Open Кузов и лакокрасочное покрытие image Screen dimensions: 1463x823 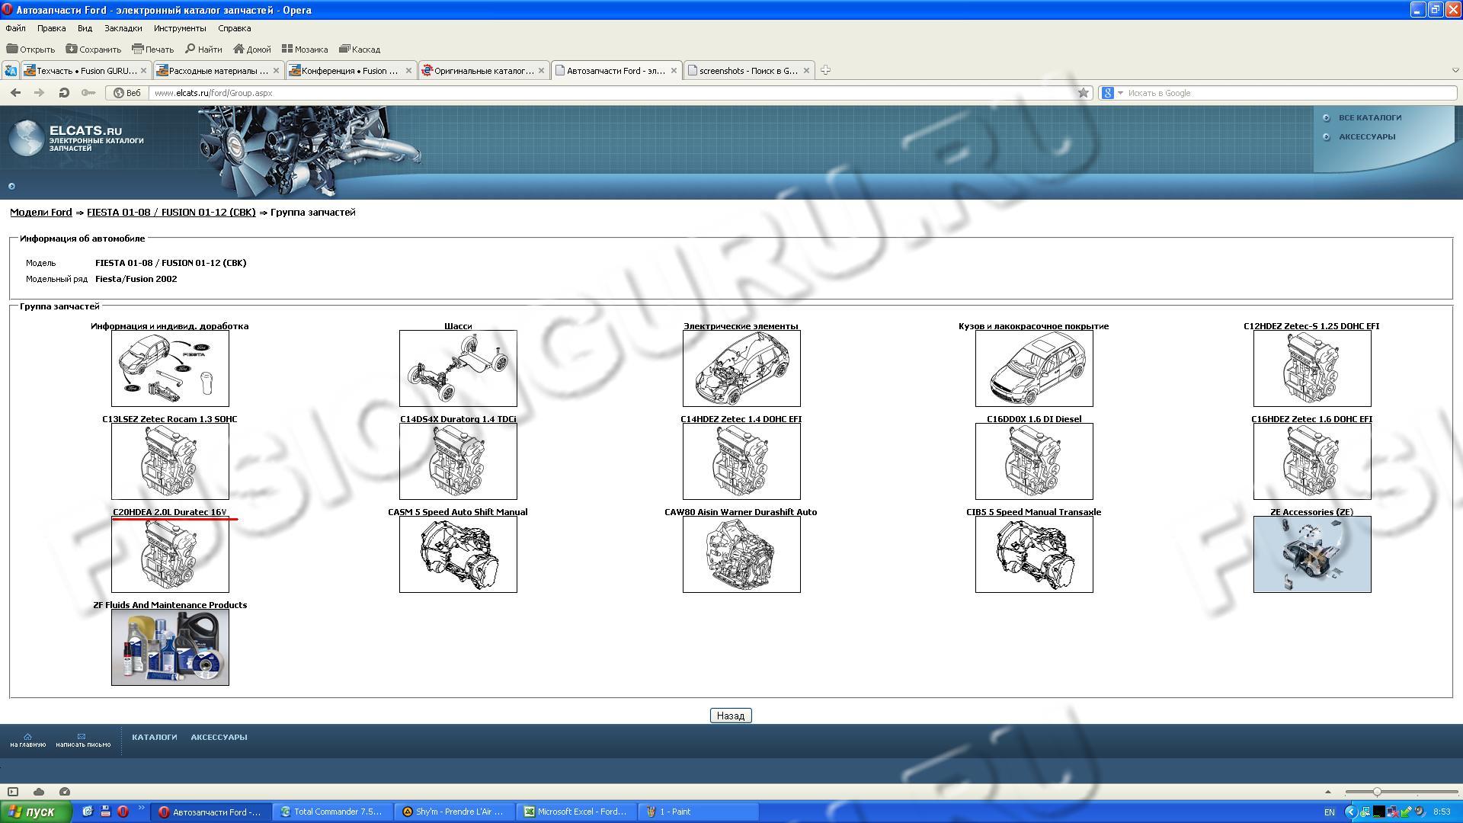(x=1034, y=368)
